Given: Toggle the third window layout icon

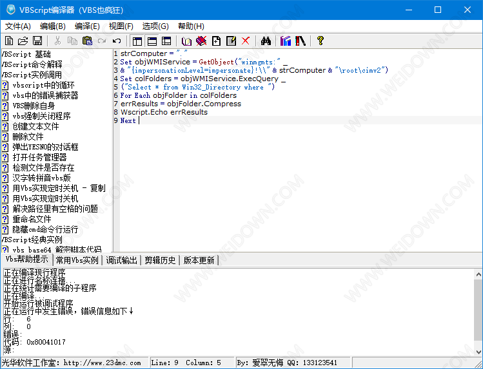Looking at the screenshot, I should tap(166, 41).
